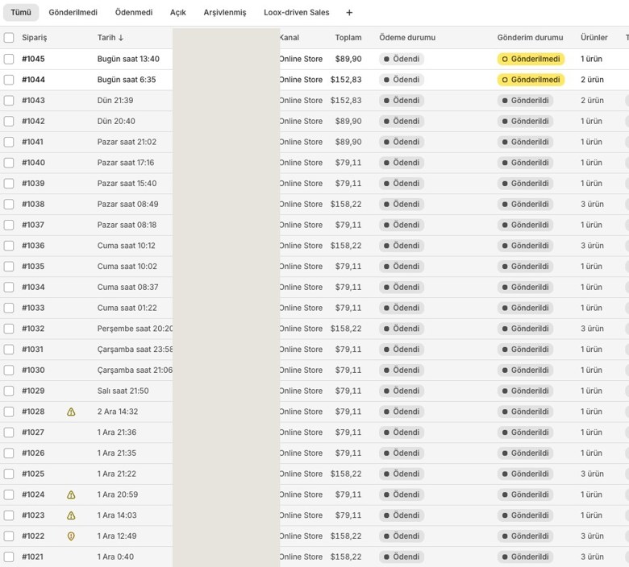This screenshot has width=629, height=567.
Task: Click Gönderilmedi badge on order #1045
Action: point(531,59)
